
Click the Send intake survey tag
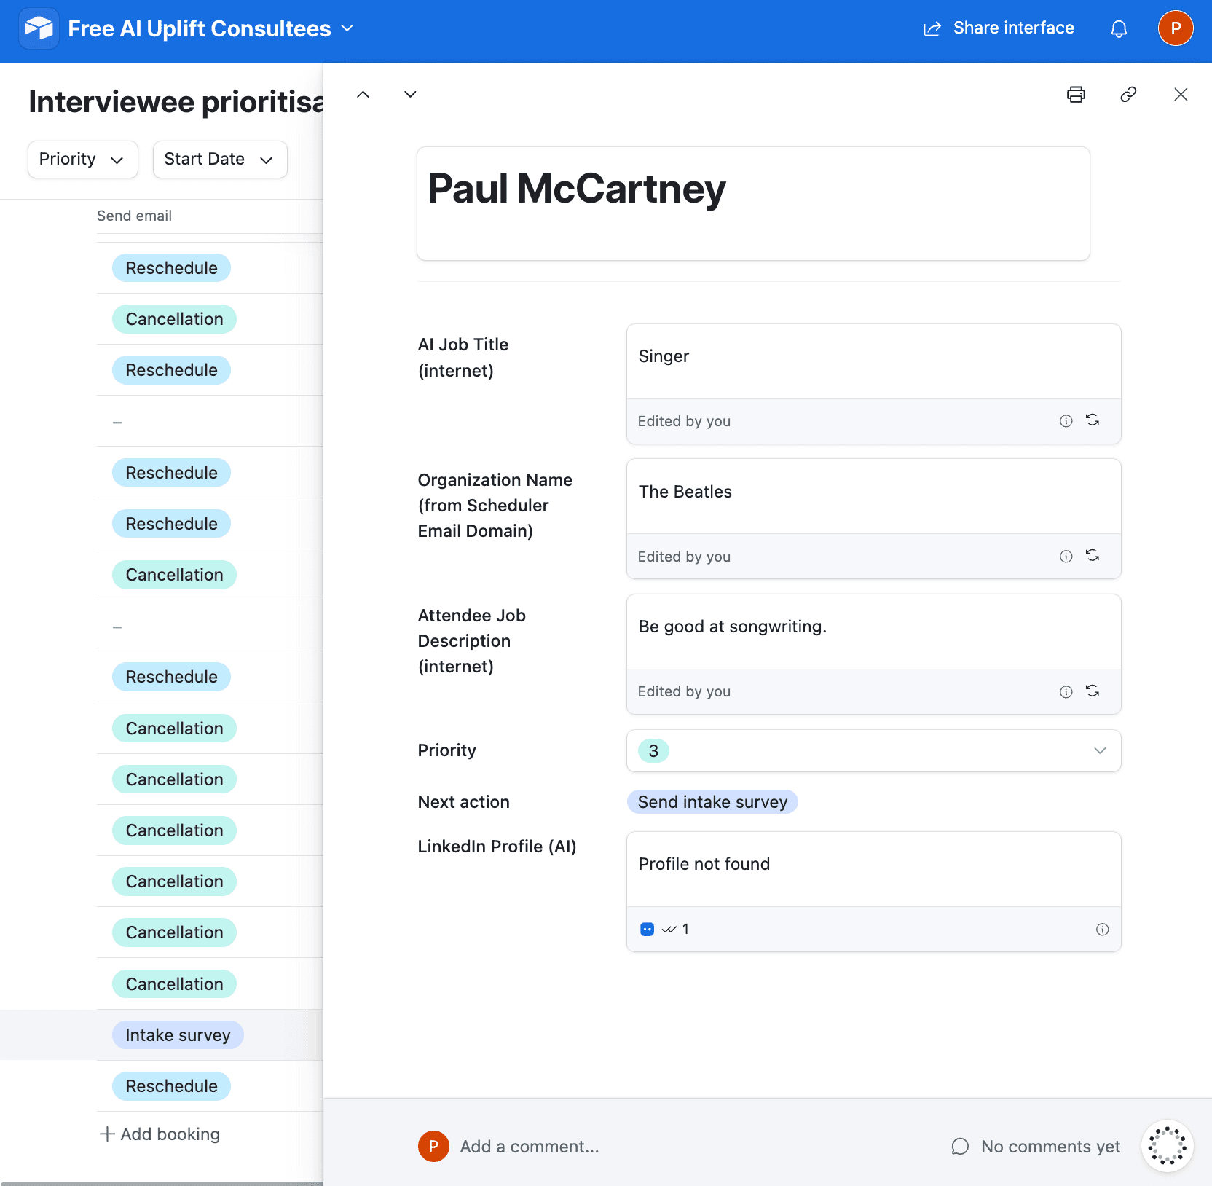(x=712, y=801)
